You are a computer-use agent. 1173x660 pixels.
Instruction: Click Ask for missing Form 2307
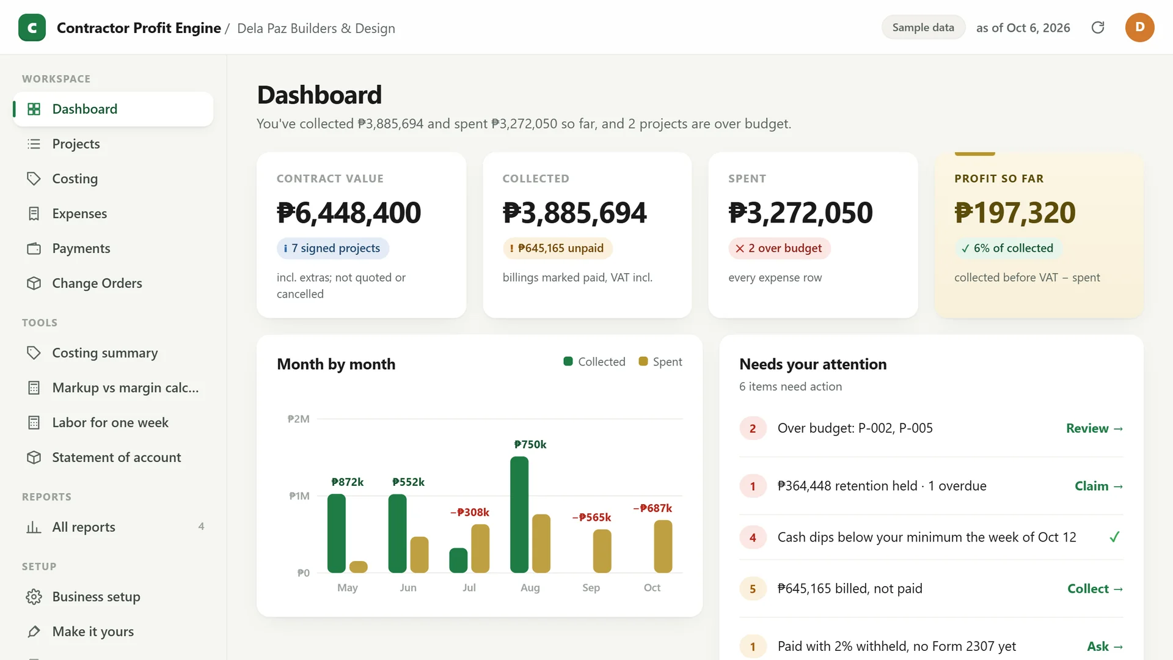pyautogui.click(x=1105, y=646)
